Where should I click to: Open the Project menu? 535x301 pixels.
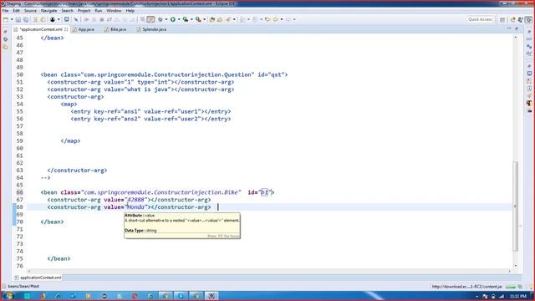pyautogui.click(x=84, y=11)
